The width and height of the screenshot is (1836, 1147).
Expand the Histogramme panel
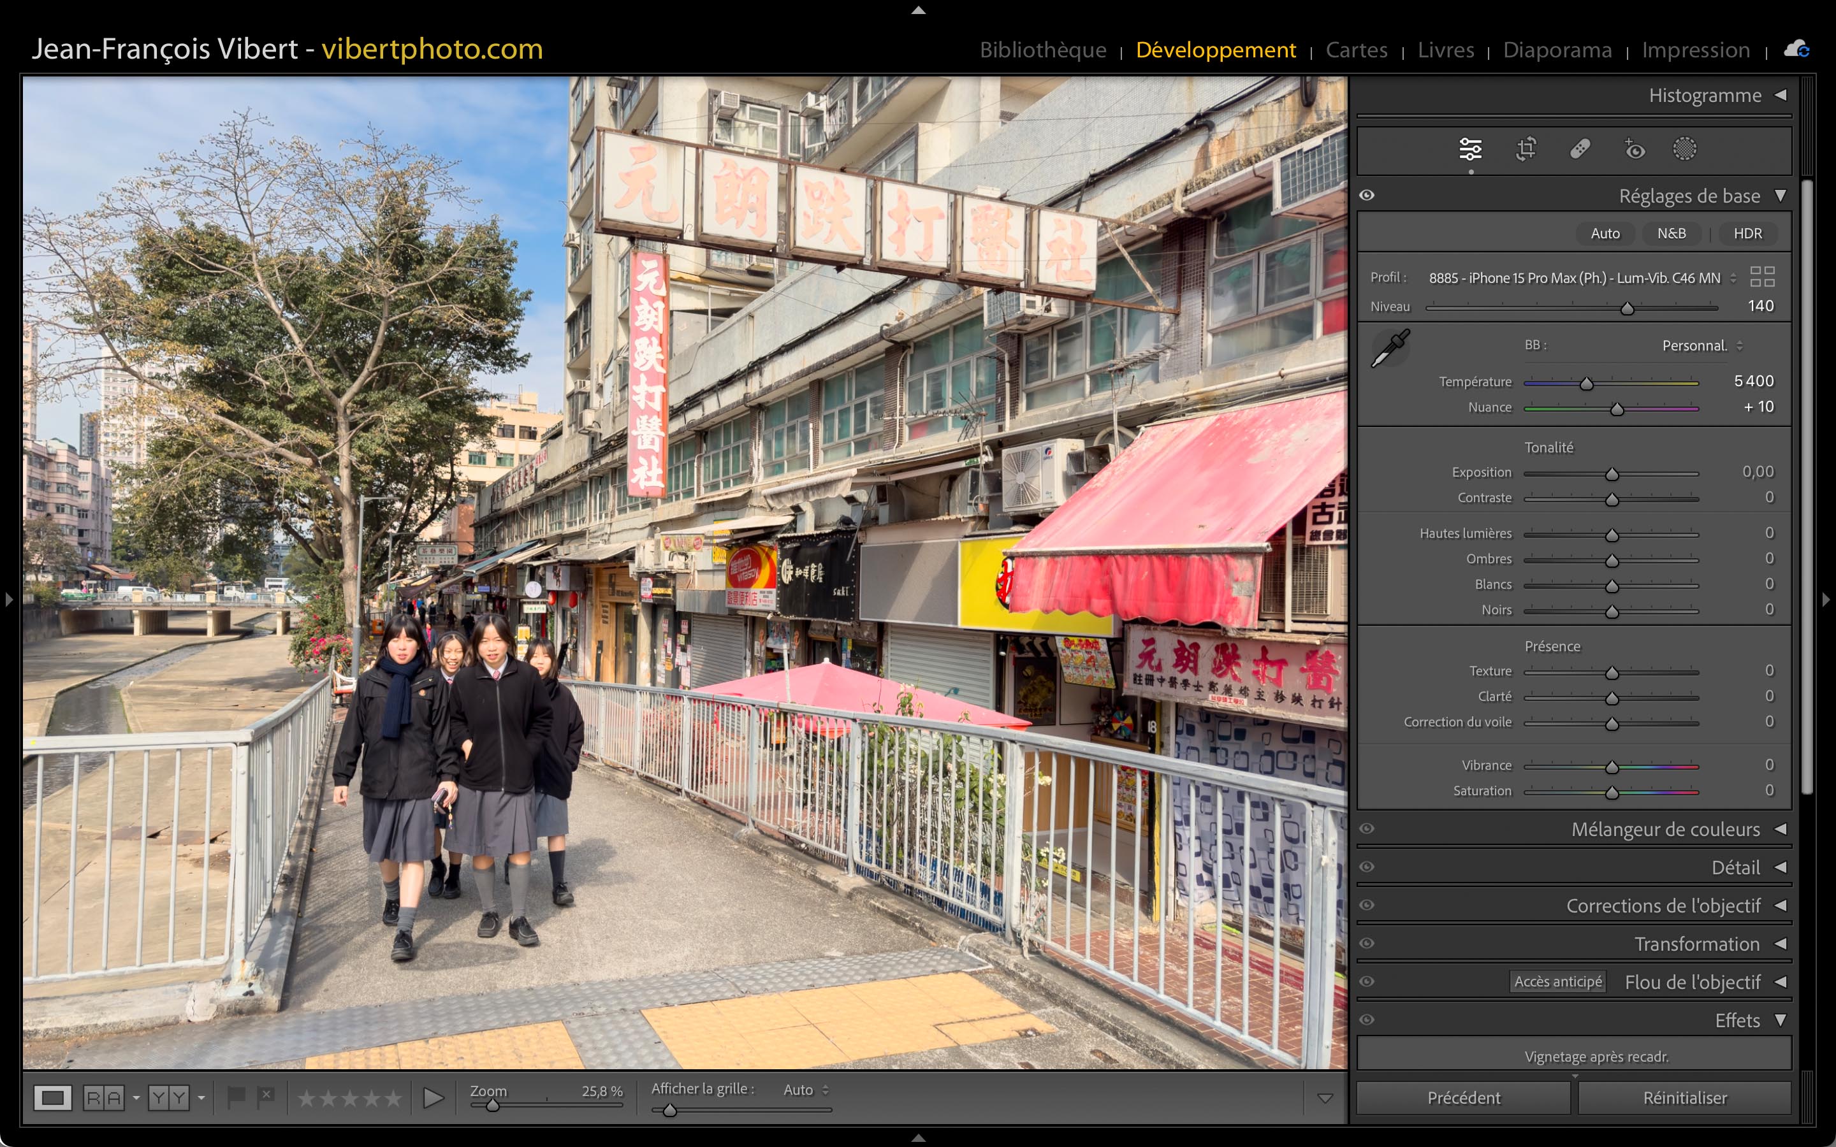(x=1780, y=96)
